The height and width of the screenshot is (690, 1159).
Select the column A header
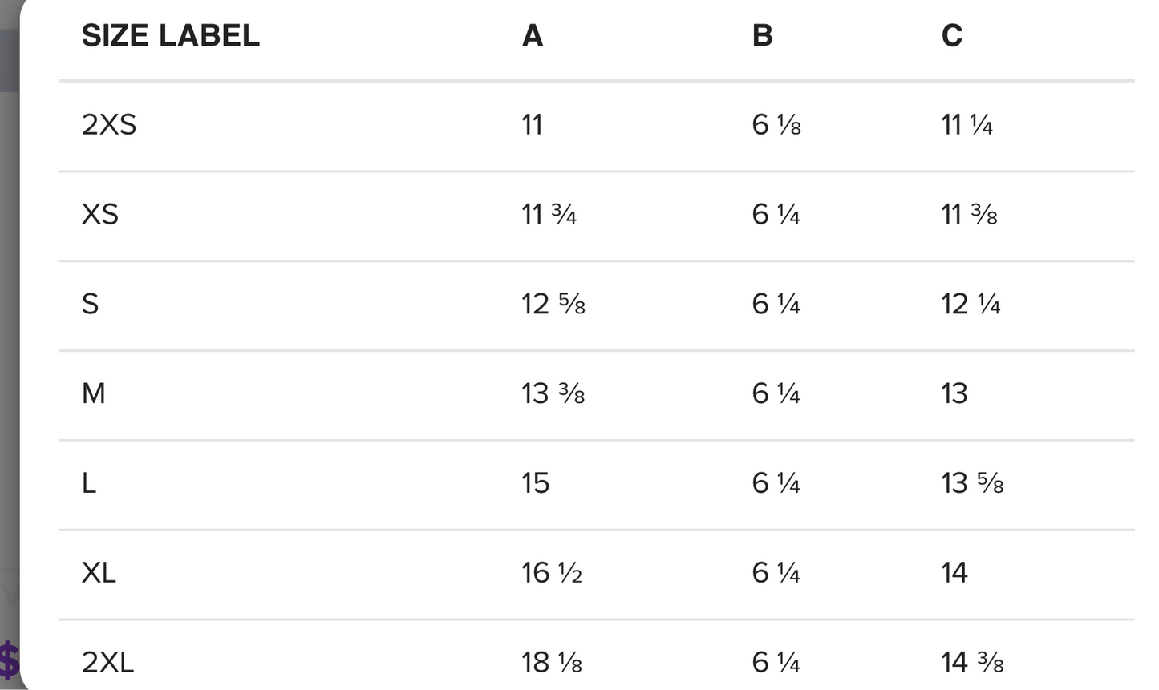point(533,35)
